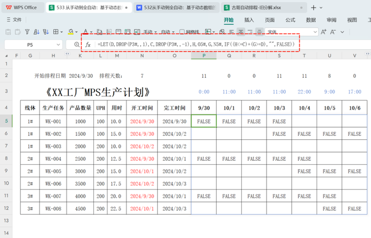371x238 pixels.
Task: Expand hidden columns after column V
Action: (x=368, y=54)
